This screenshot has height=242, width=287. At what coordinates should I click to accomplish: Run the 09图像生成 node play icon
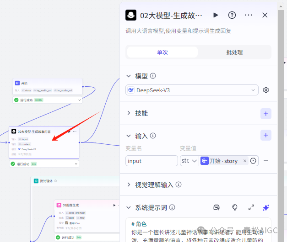pyautogui.click(x=114, y=205)
